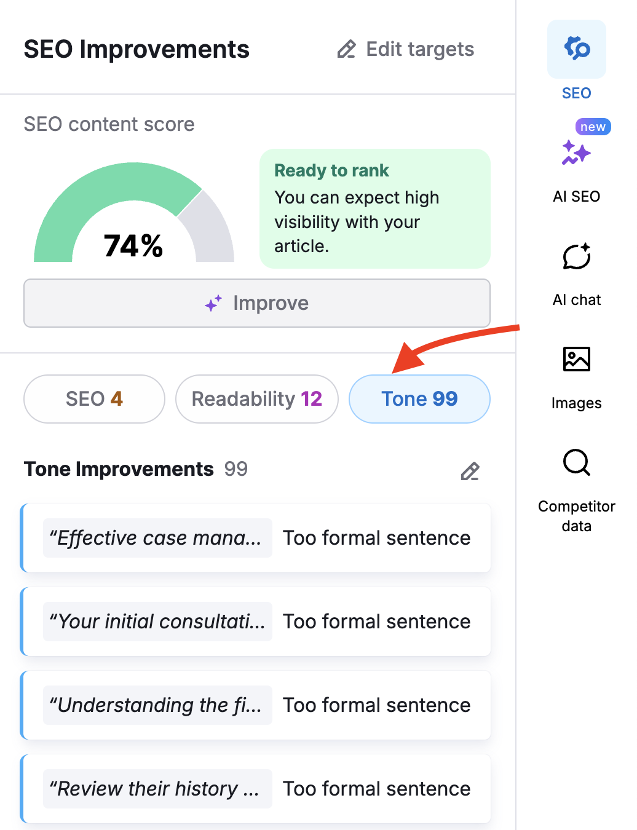The image size is (637, 830).
Task: Open the AI chat icon
Action: 576,257
